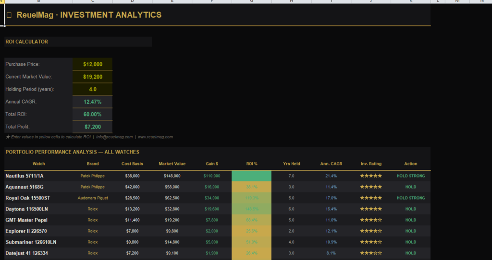Select the Royal Oak 15500ST watch cell
492x260 pixels.
click(x=38, y=198)
